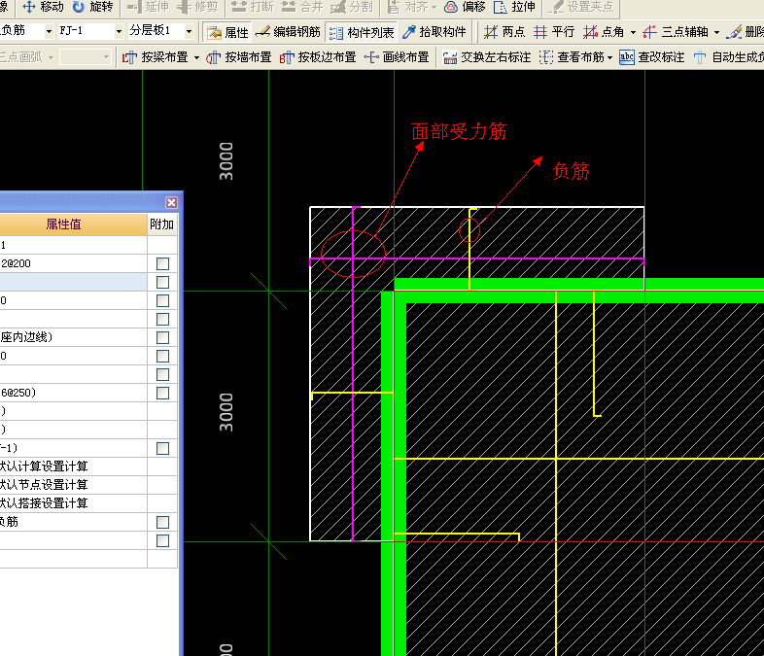The height and width of the screenshot is (656, 764).
Task: Click the property cell ending in 认搭接设置计算
Action: 73,503
